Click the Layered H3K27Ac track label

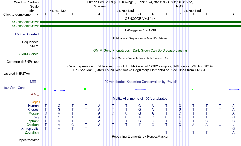pos(16,74)
